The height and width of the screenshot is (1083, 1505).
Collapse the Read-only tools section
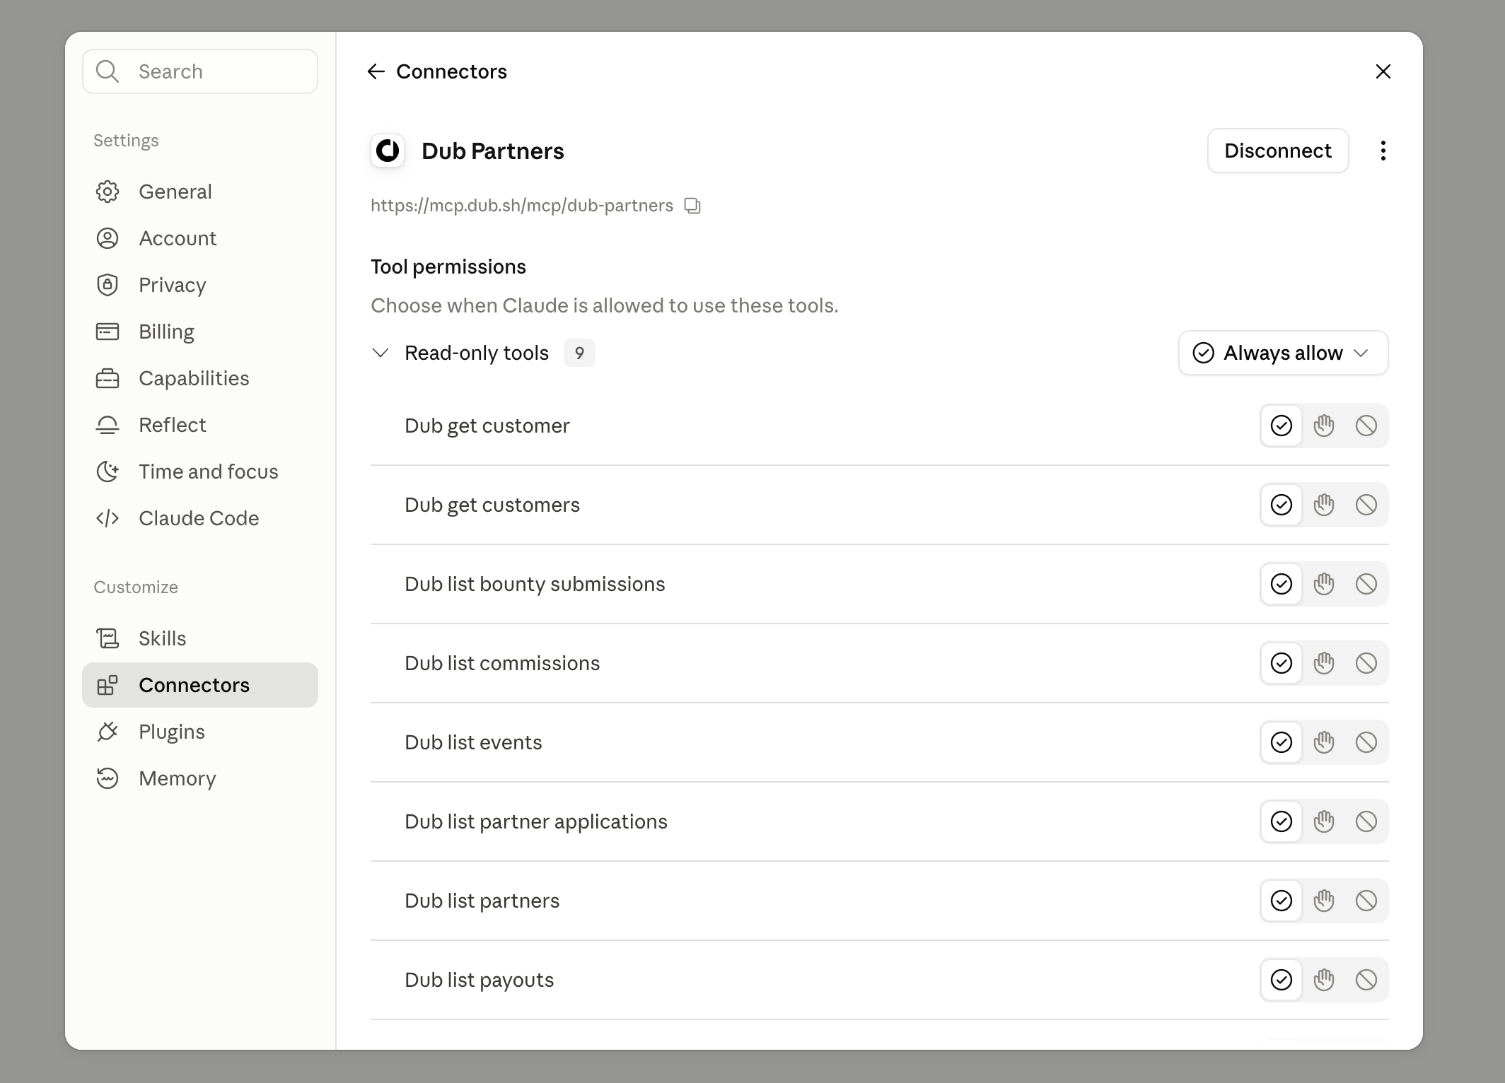[380, 353]
